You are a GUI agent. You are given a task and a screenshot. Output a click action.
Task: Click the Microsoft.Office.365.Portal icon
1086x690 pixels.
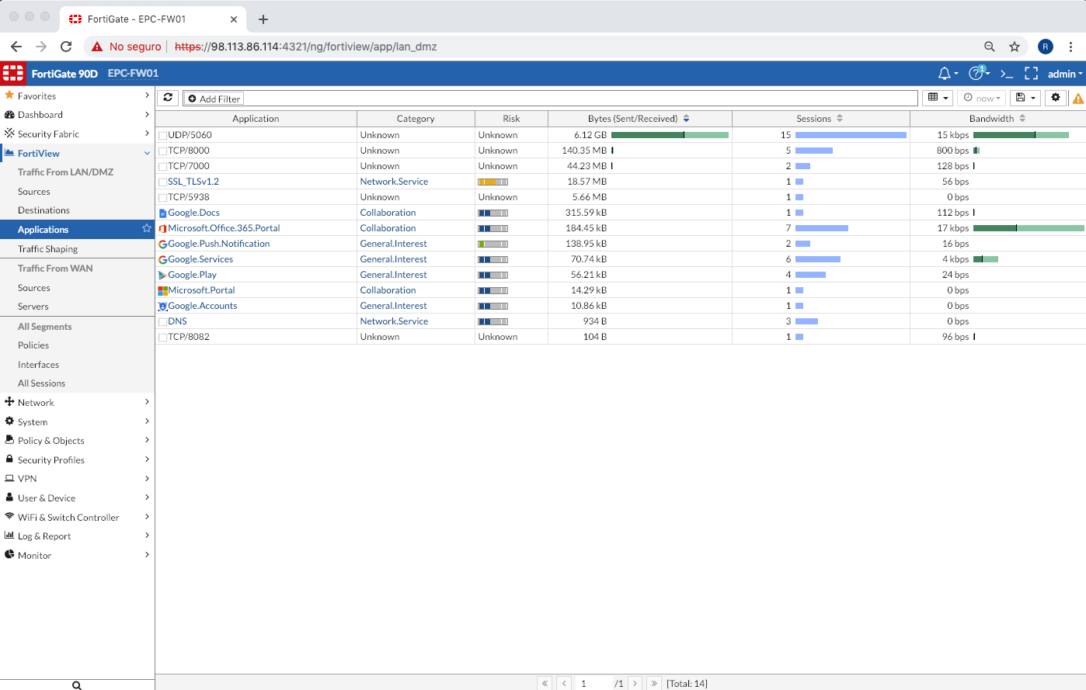point(162,228)
